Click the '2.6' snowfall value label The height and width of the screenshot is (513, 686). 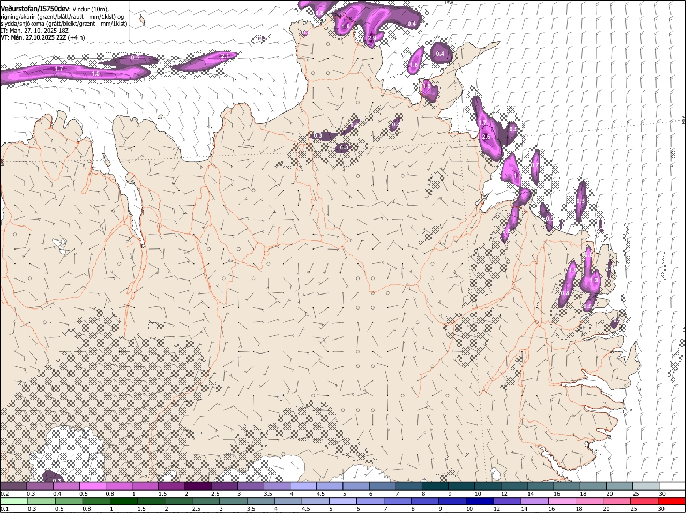(486, 137)
